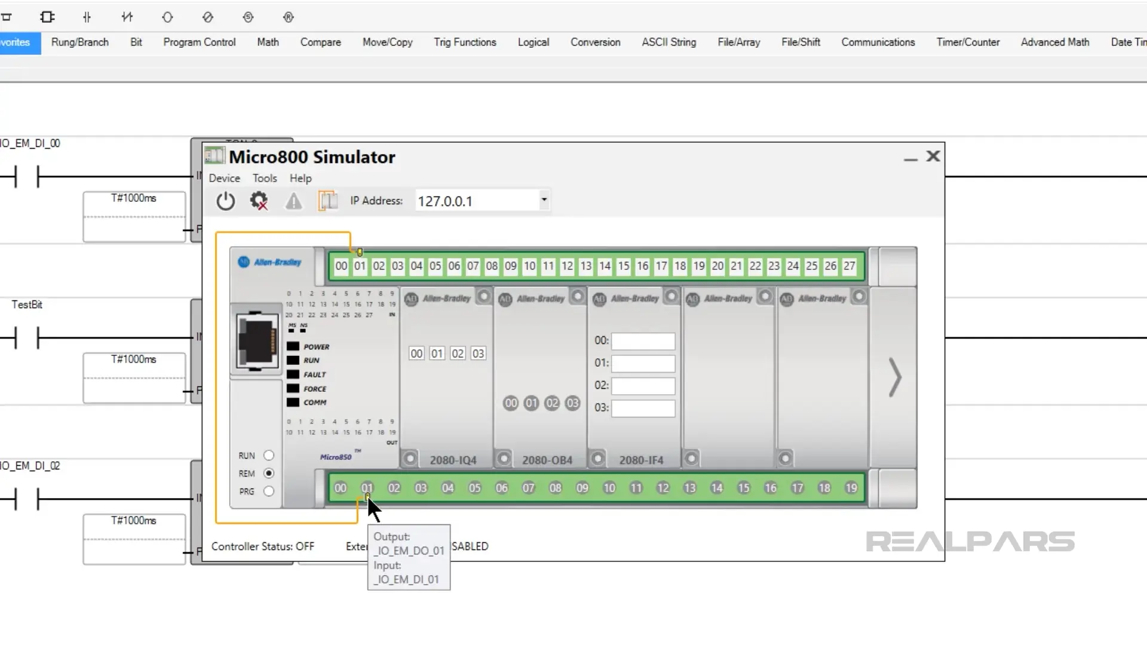Expand next modules with right chevron

pyautogui.click(x=894, y=377)
